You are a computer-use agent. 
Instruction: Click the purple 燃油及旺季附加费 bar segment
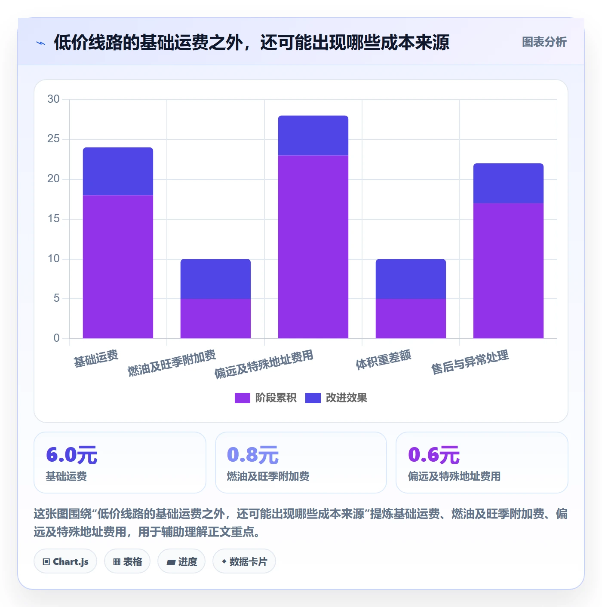(215, 319)
